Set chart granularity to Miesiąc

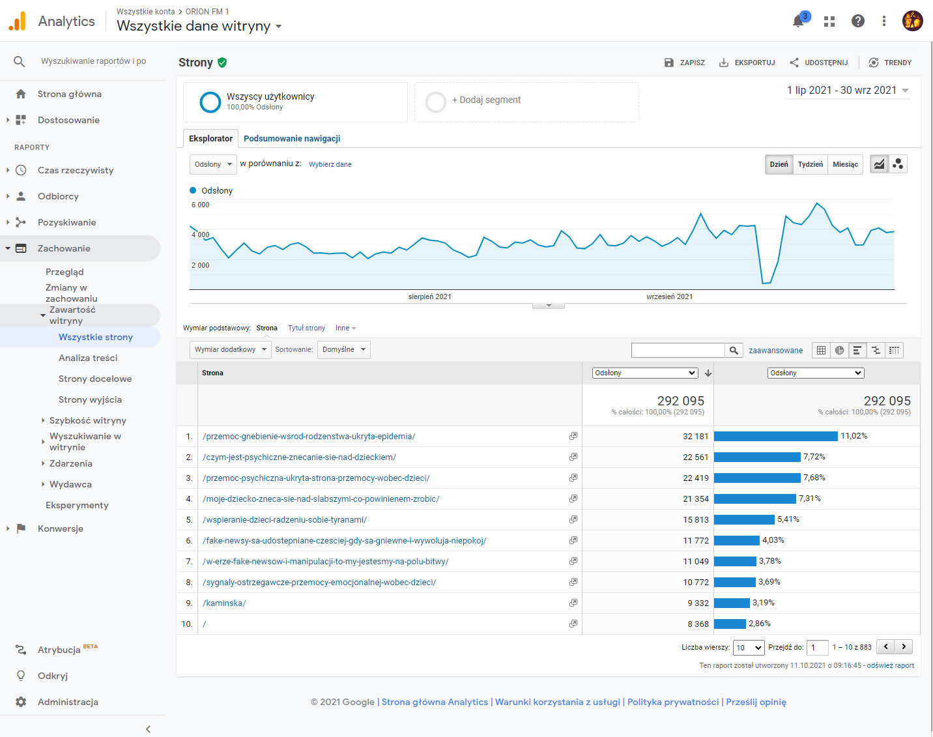845,164
